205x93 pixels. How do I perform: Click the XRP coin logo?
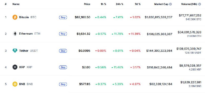15,67
